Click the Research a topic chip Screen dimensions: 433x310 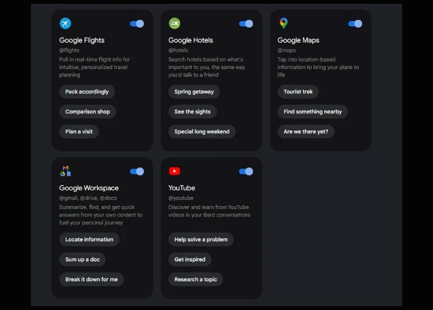pyautogui.click(x=196, y=279)
